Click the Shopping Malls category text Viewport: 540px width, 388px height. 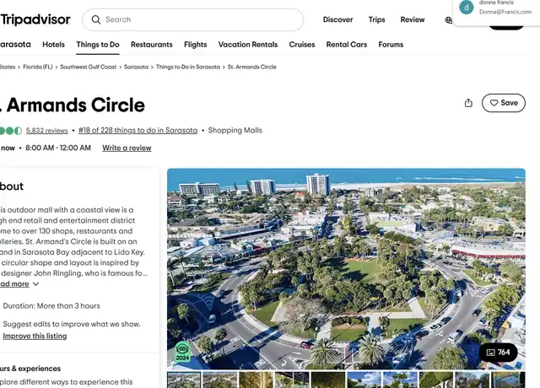(x=235, y=130)
